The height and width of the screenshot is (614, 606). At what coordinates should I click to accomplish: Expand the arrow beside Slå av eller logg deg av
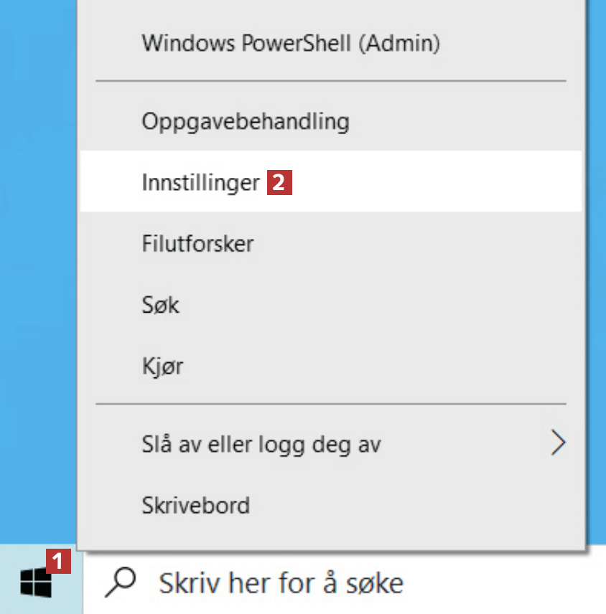click(x=558, y=444)
